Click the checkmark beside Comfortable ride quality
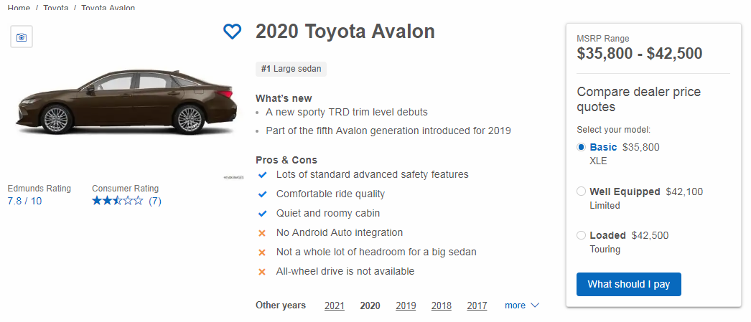The image size is (751, 322). [262, 194]
